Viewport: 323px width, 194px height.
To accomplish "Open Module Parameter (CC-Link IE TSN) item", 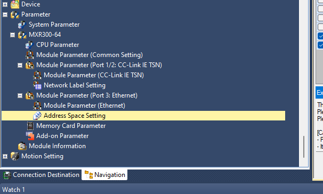I will click(x=94, y=75).
